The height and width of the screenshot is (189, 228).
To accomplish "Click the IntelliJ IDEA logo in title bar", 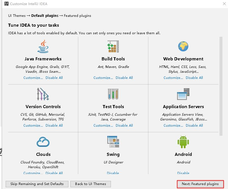I will pyautogui.click(x=6, y=4).
